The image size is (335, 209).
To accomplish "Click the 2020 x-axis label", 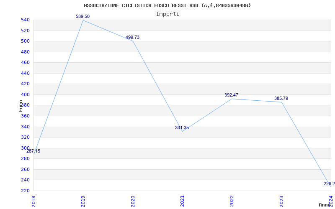I will pos(132,201).
